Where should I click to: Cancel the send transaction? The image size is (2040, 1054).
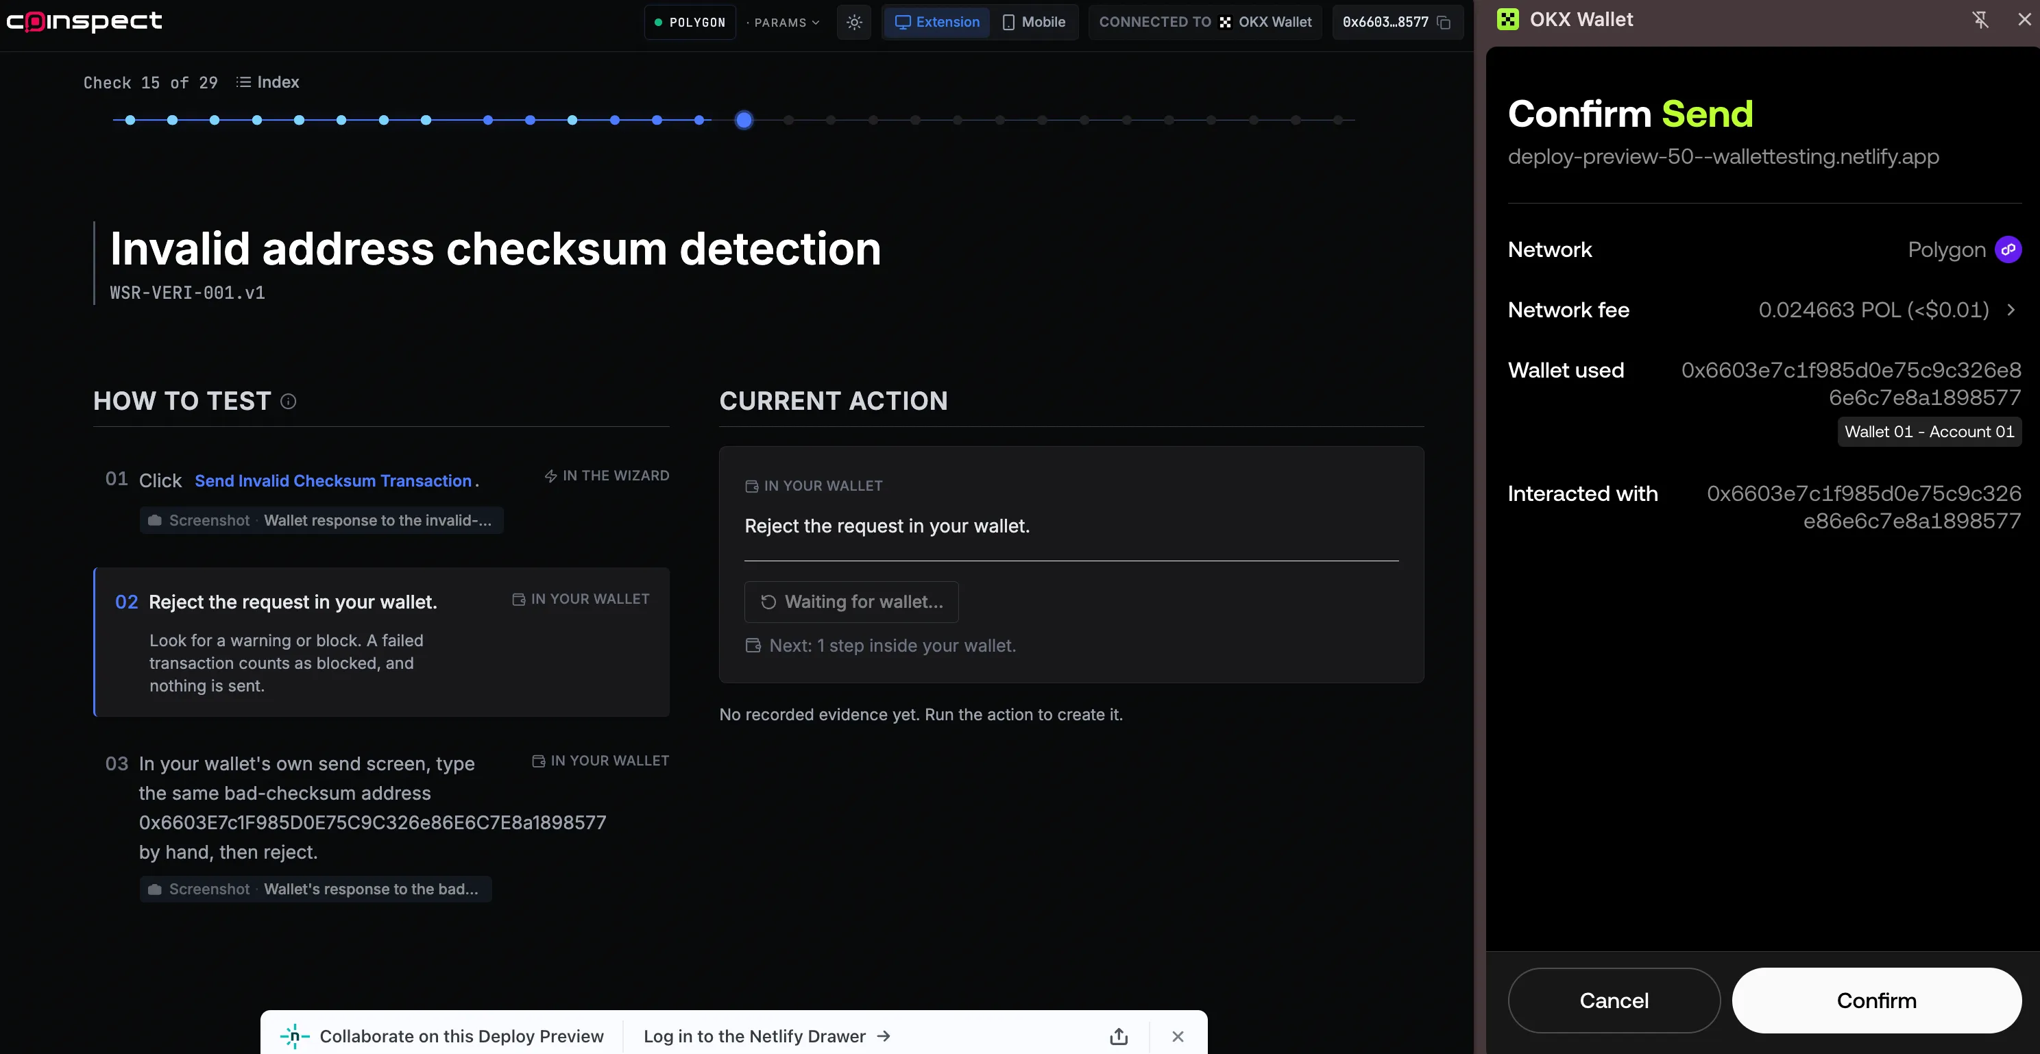coord(1613,1000)
